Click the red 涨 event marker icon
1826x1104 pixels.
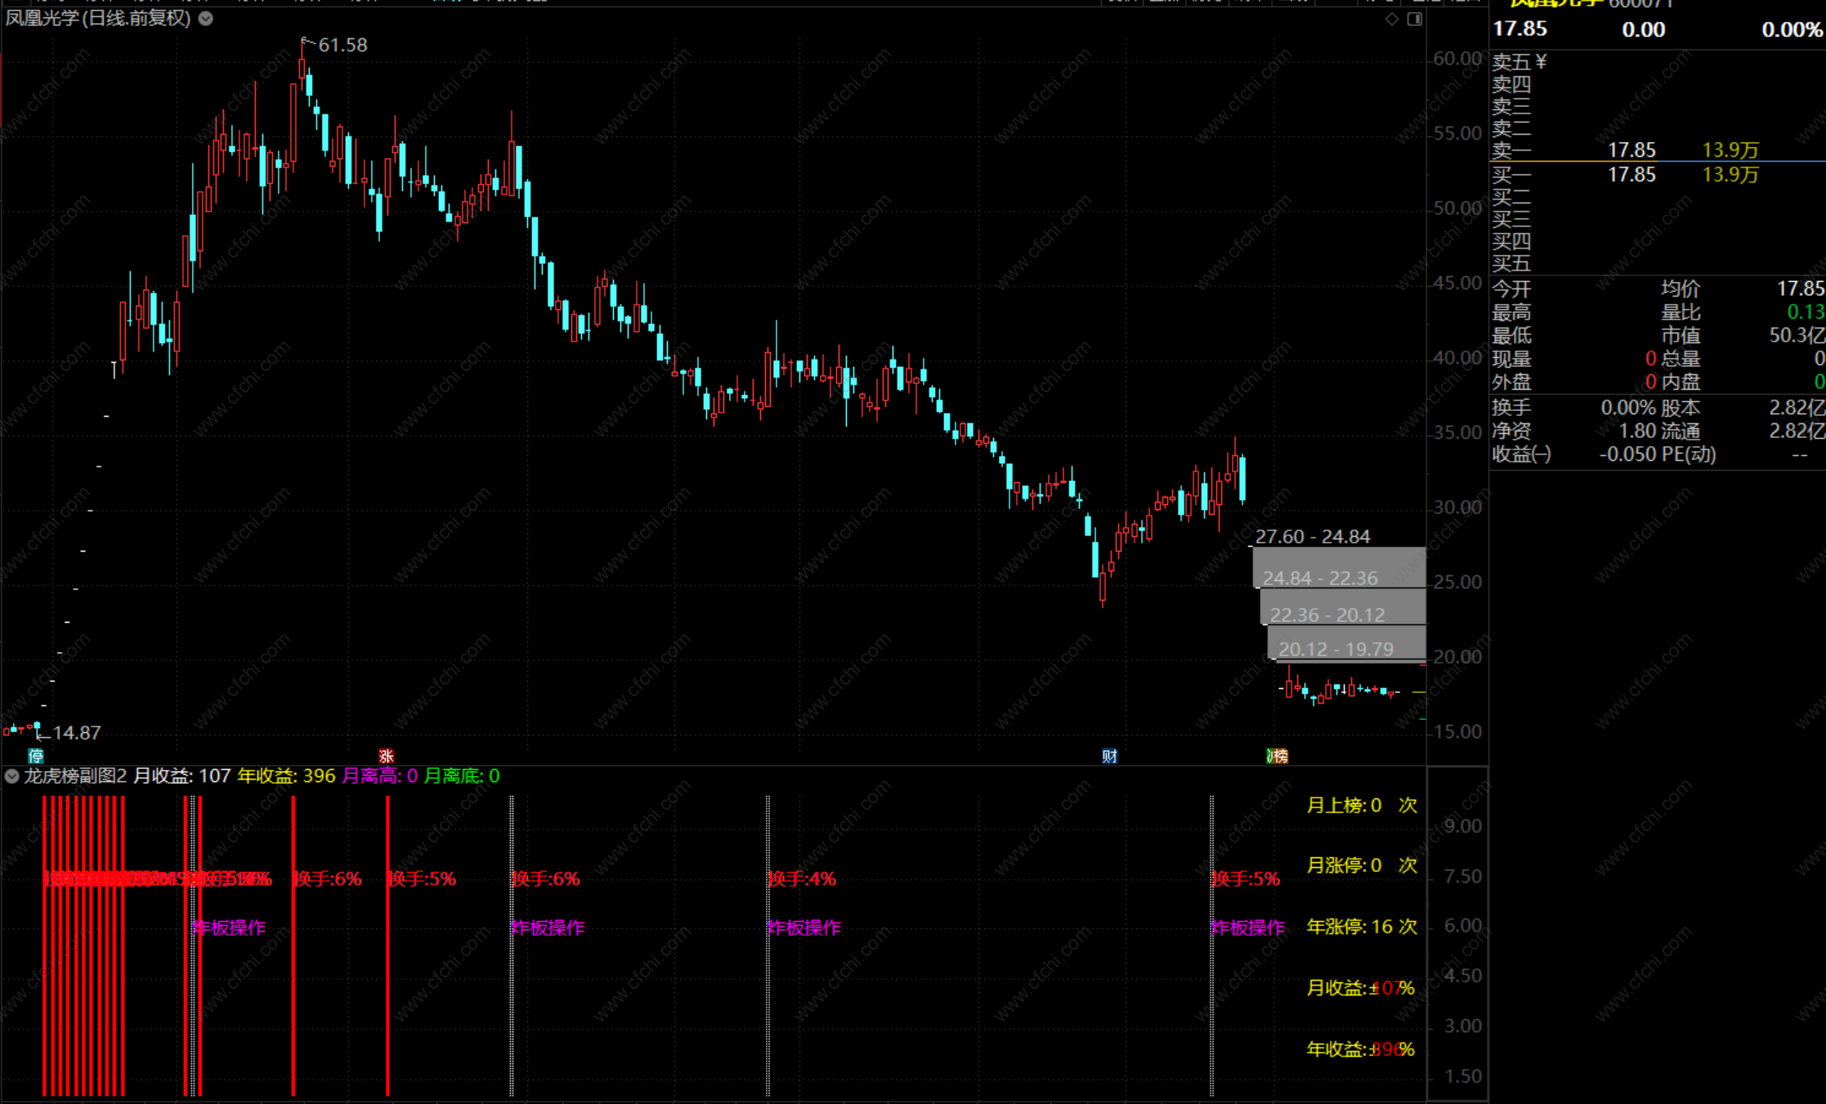pyautogui.click(x=386, y=756)
